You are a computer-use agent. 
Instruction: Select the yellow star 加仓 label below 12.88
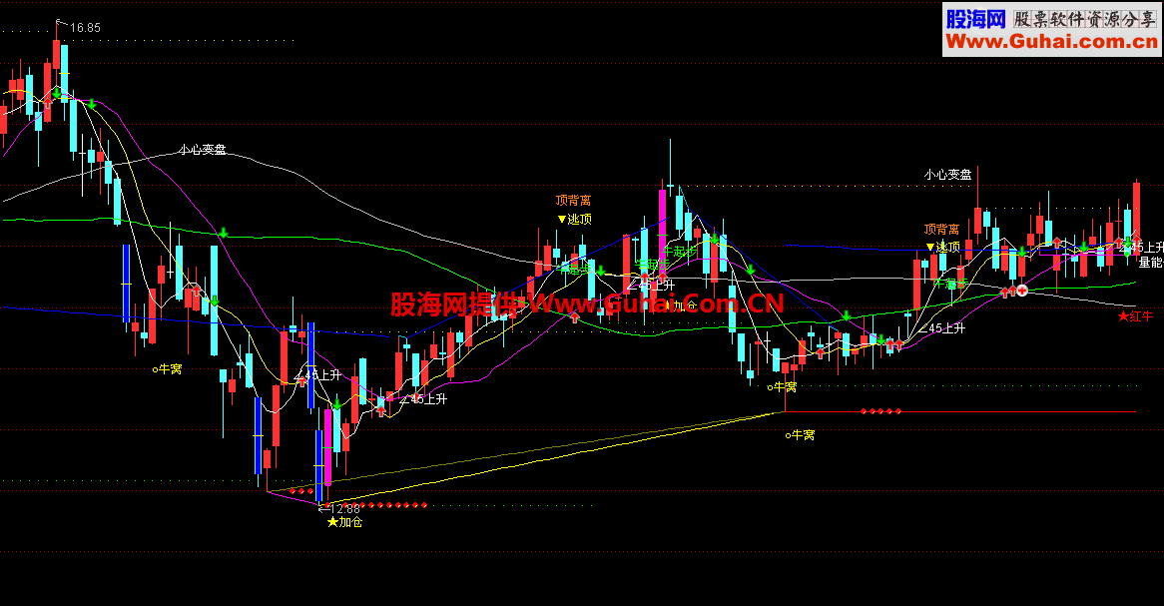(344, 522)
